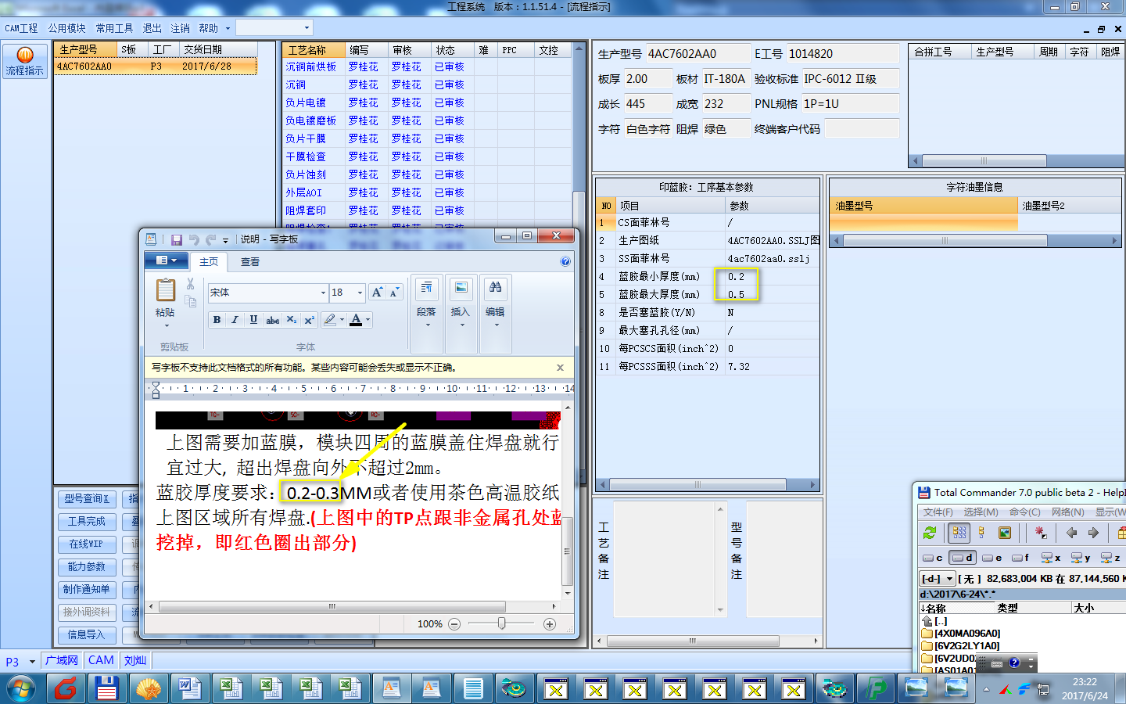Click the 粘贴 clipboard icon in WordPad
Viewport: 1126px width, 704px height.
pos(165,290)
